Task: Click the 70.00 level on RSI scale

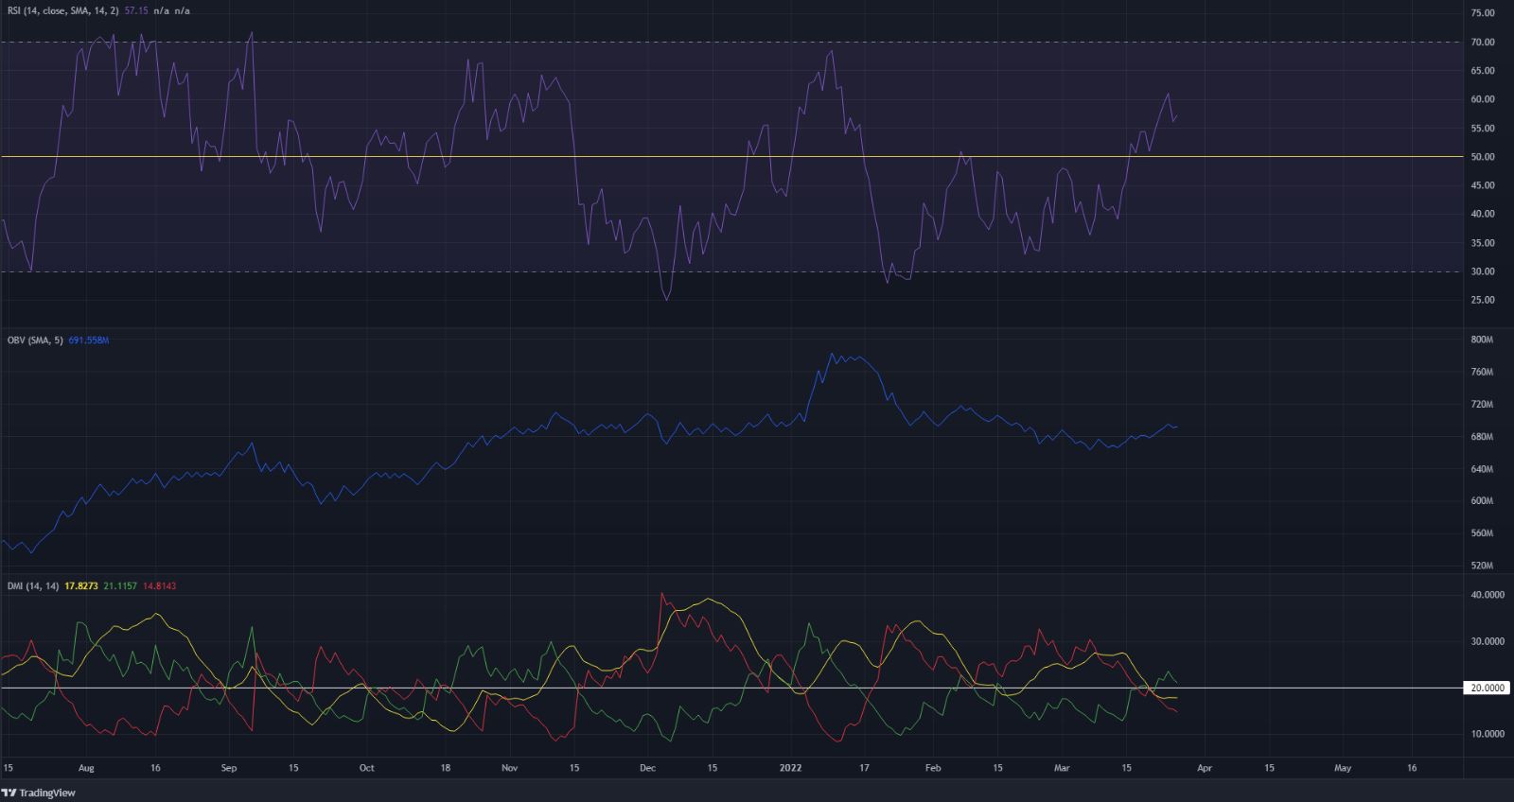Action: [x=1483, y=43]
